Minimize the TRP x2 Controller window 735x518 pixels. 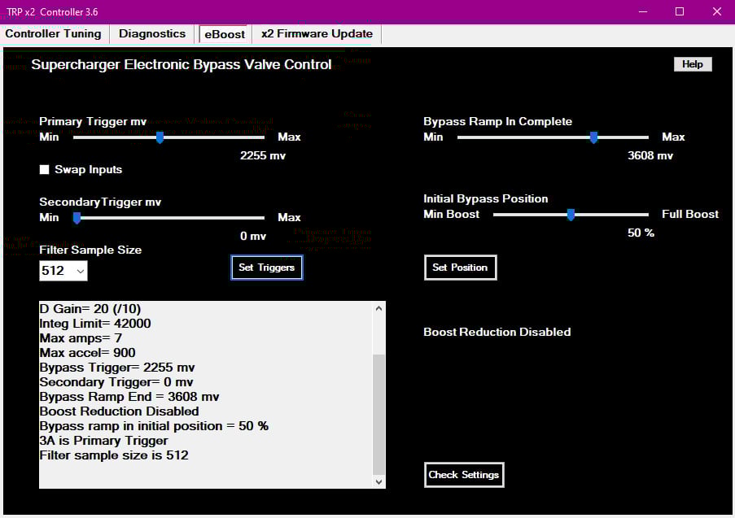pos(643,11)
